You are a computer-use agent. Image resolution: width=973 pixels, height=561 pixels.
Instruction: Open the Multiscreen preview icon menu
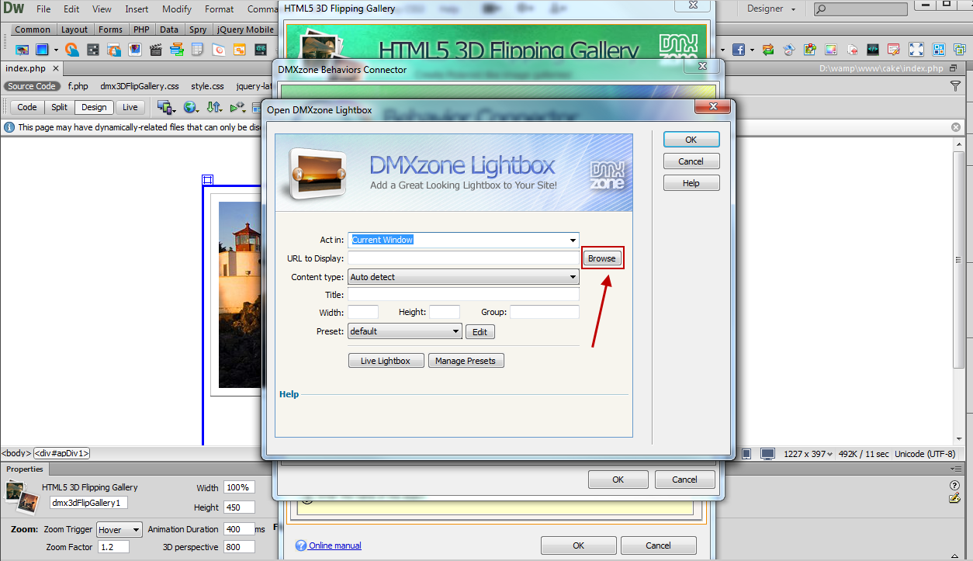pos(166,107)
